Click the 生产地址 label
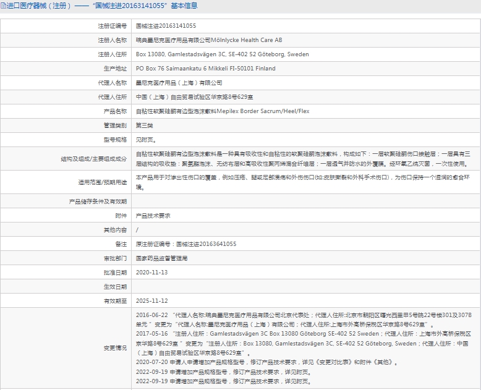This screenshot has width=481, height=390. pos(115,69)
